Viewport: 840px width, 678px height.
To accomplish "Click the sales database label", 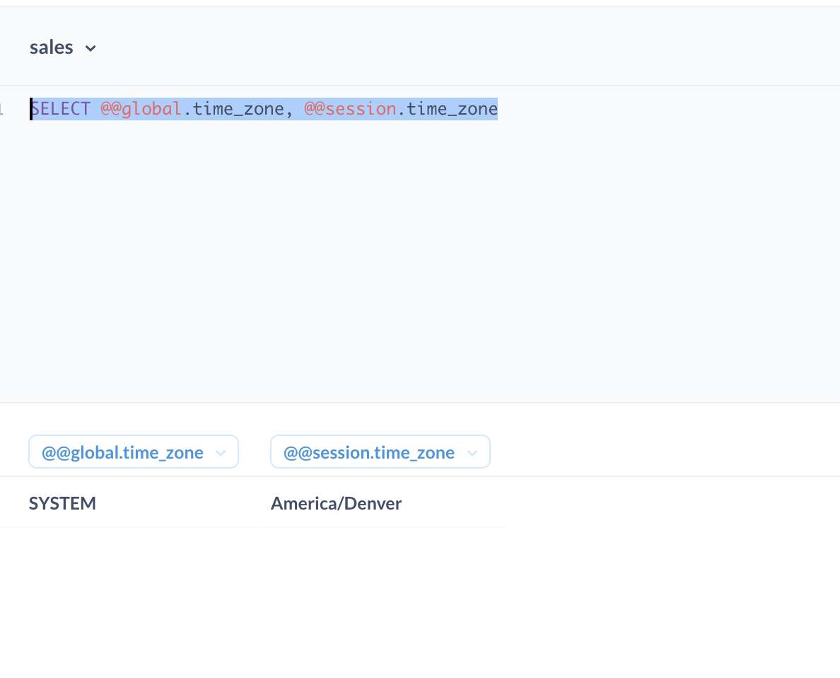I will click(51, 47).
